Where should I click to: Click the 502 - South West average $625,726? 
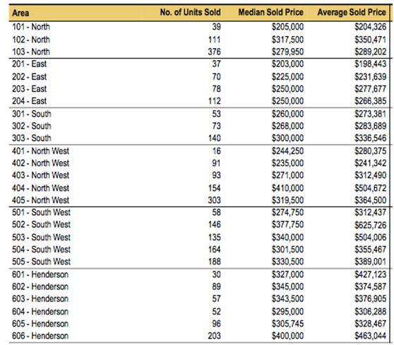click(370, 225)
